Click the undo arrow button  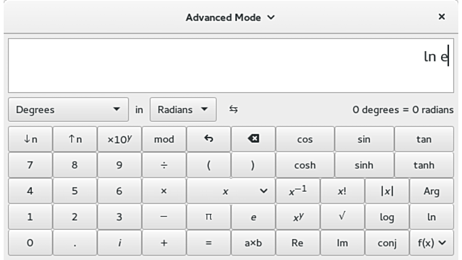pos(208,139)
